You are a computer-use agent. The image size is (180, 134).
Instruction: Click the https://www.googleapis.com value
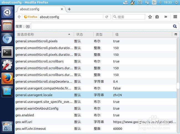point(145,122)
